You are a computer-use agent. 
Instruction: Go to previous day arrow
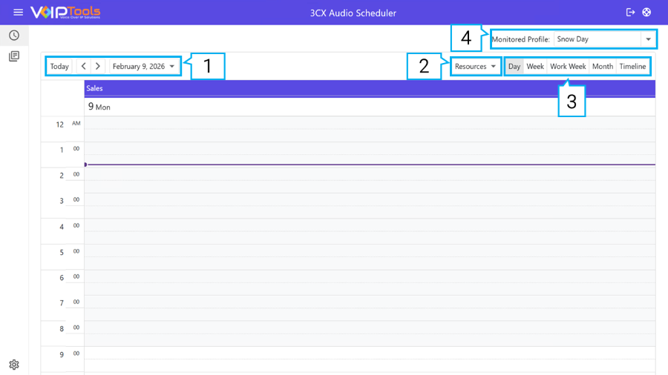[83, 67]
